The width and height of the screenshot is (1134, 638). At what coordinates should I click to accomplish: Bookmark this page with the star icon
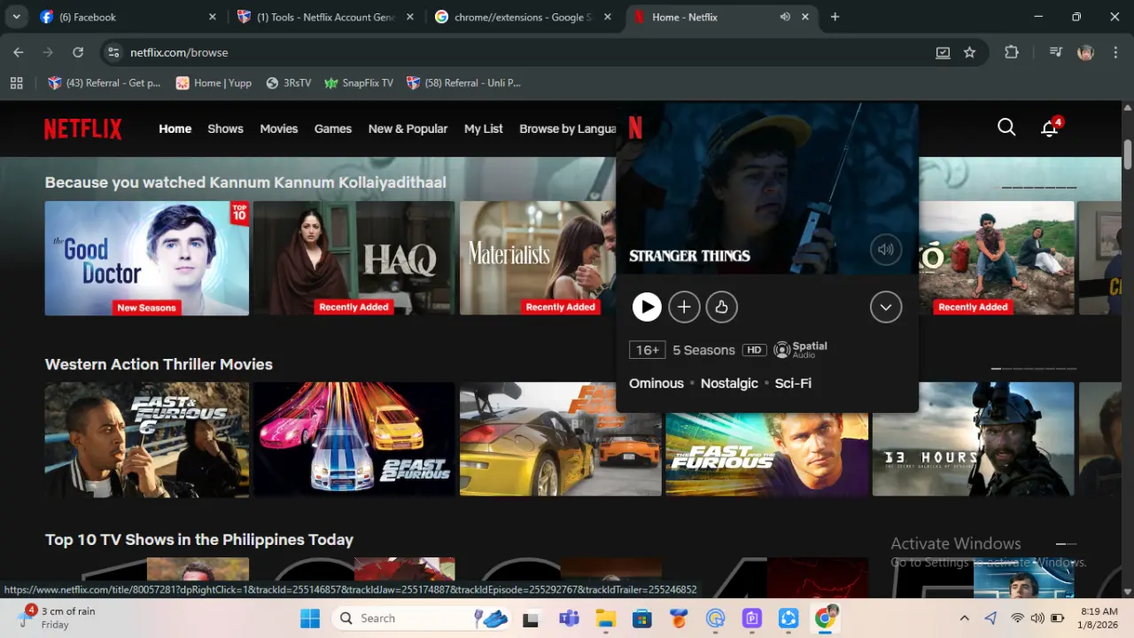(969, 52)
